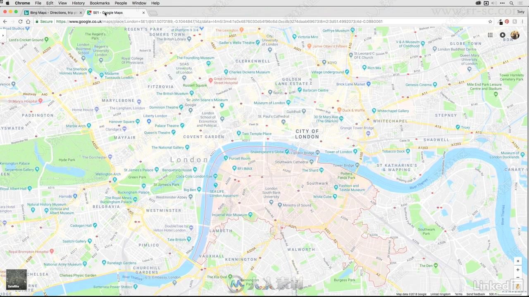
Task: Go back with the browser back arrow
Action: [x=5, y=21]
